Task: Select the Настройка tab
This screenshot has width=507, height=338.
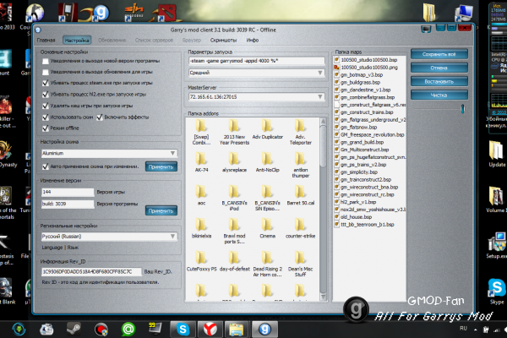Action: pyautogui.click(x=77, y=40)
